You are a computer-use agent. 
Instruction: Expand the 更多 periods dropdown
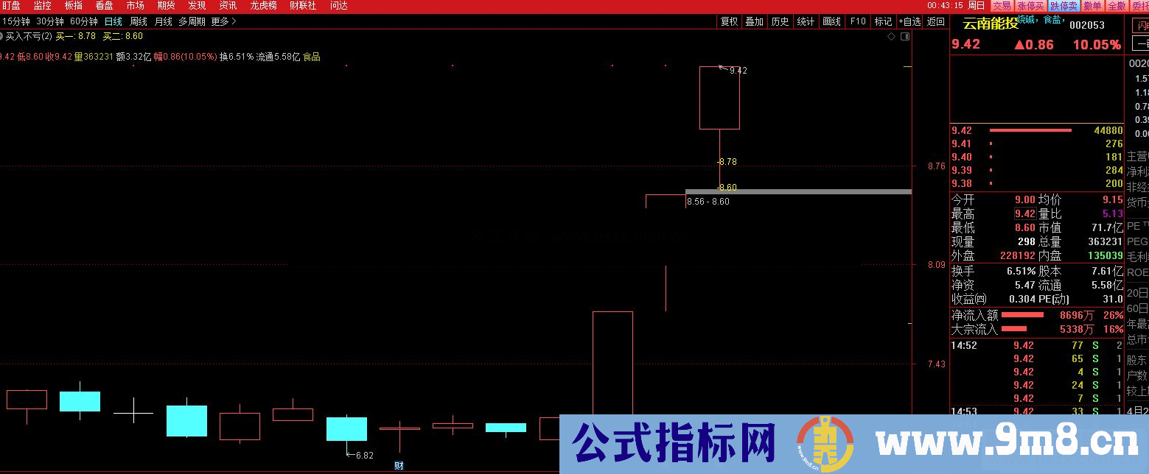(x=218, y=21)
